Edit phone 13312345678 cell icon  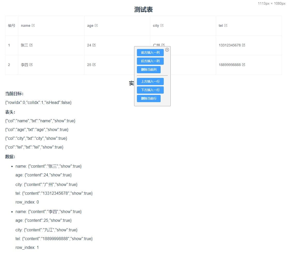[244, 45]
